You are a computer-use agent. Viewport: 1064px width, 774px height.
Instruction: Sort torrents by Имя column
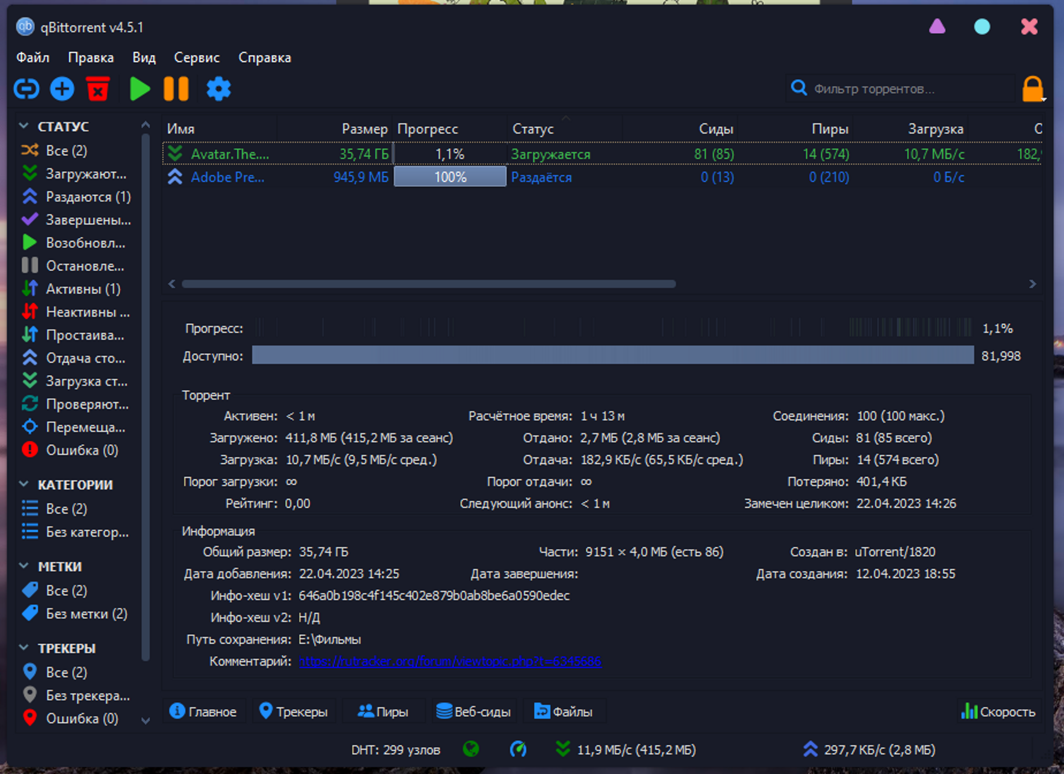pyautogui.click(x=219, y=129)
